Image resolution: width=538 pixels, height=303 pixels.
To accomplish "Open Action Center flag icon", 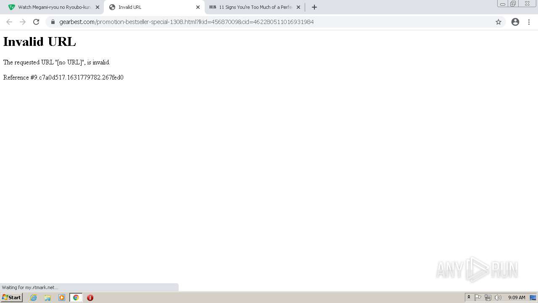I will point(478,298).
